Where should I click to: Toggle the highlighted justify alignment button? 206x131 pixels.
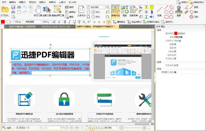coord(109,22)
